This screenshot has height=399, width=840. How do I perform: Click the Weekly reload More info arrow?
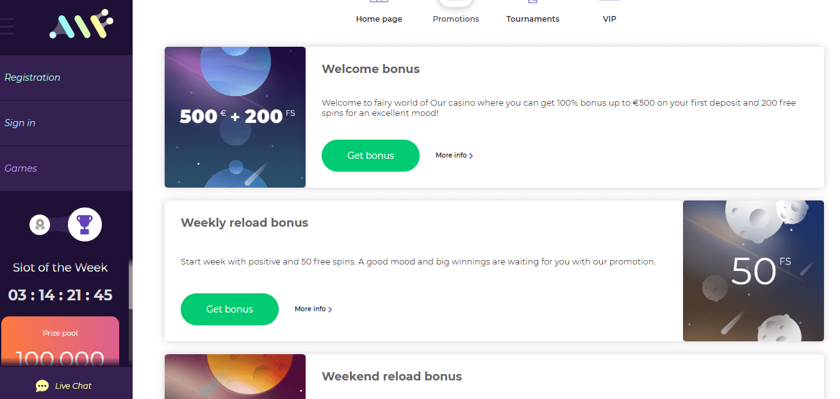pyautogui.click(x=330, y=309)
